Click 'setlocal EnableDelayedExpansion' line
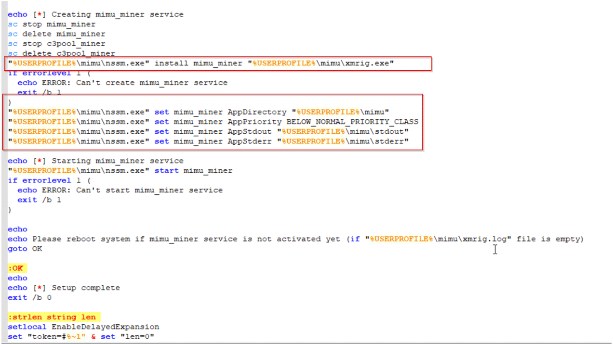Image resolution: width=613 pixels, height=344 pixels. (83, 327)
